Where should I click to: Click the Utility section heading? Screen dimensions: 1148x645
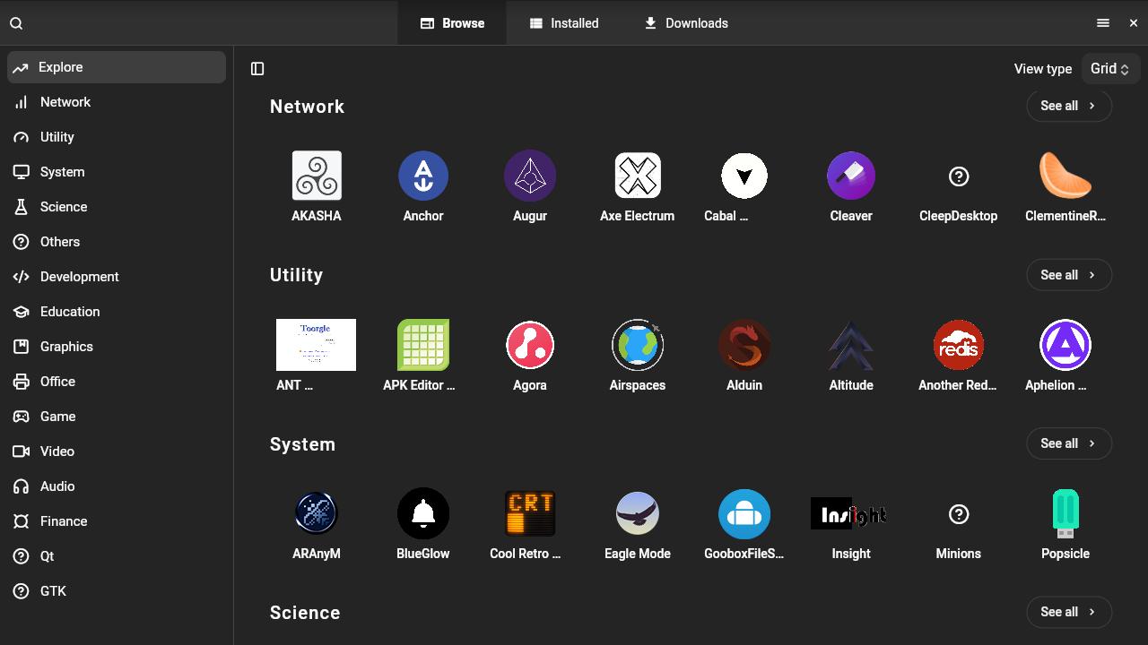tap(296, 275)
